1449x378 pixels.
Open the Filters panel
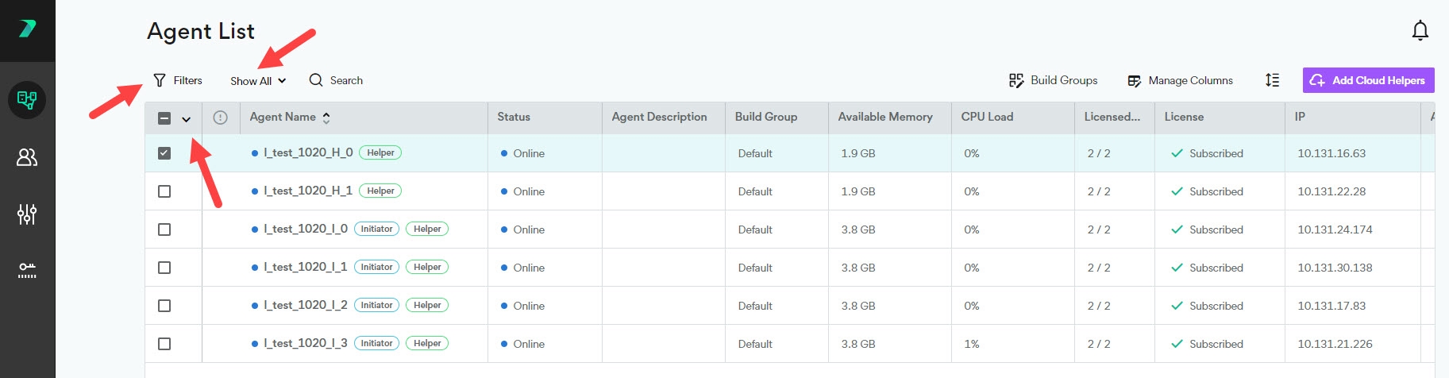pos(178,80)
